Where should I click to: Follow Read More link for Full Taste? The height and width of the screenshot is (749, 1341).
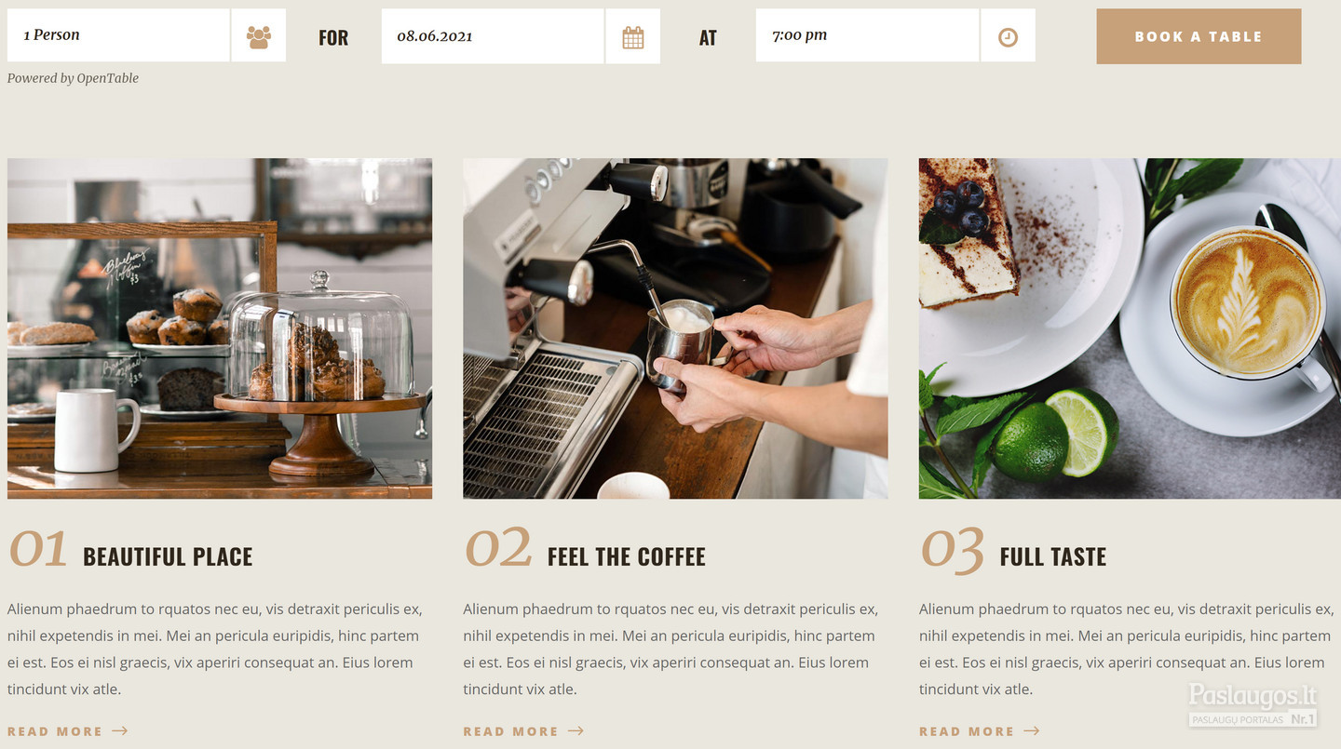[x=967, y=731]
